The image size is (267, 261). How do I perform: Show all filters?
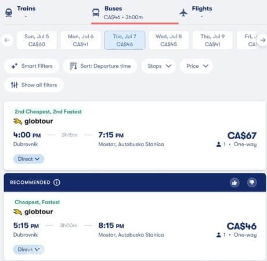pyautogui.click(x=34, y=85)
